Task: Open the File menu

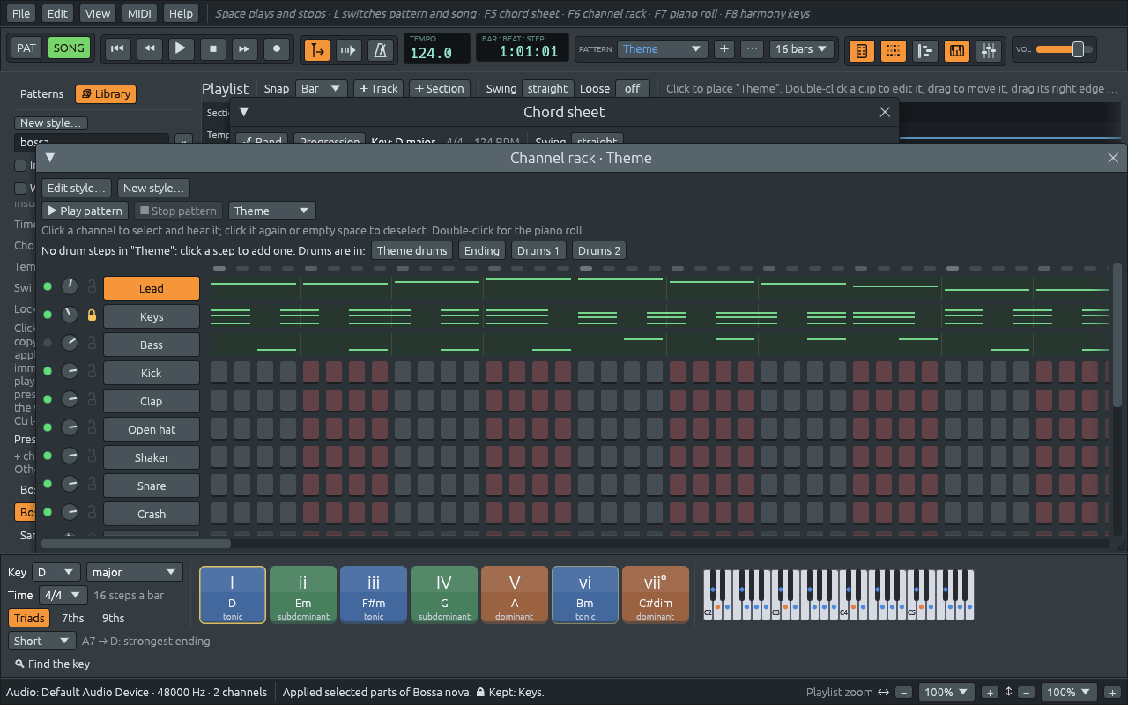Action: 20,13
